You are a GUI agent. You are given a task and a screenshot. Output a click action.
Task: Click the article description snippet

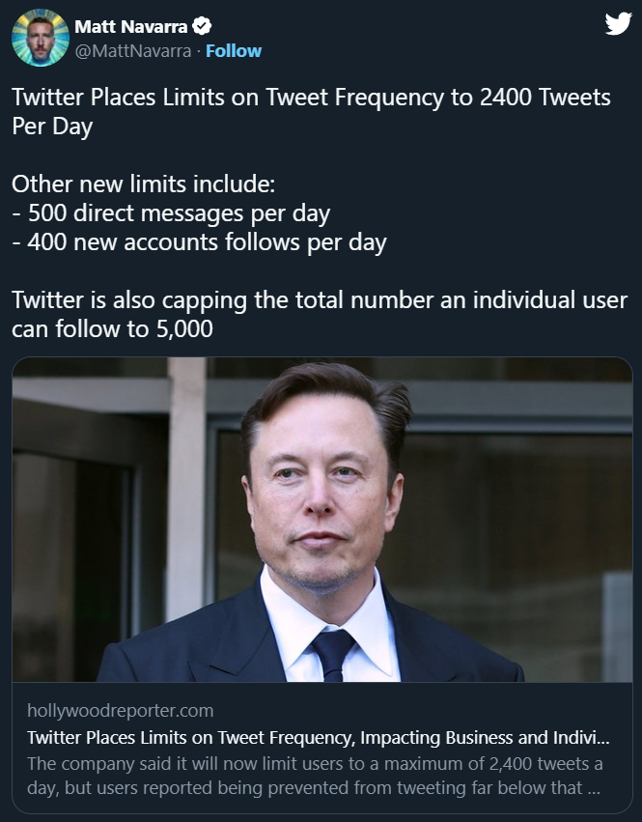pyautogui.click(x=315, y=776)
